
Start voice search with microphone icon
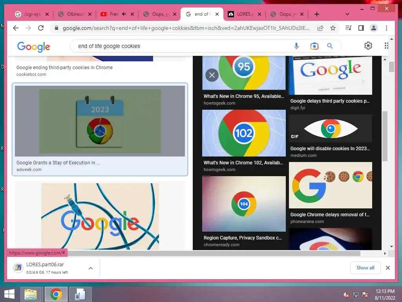tap(296, 46)
